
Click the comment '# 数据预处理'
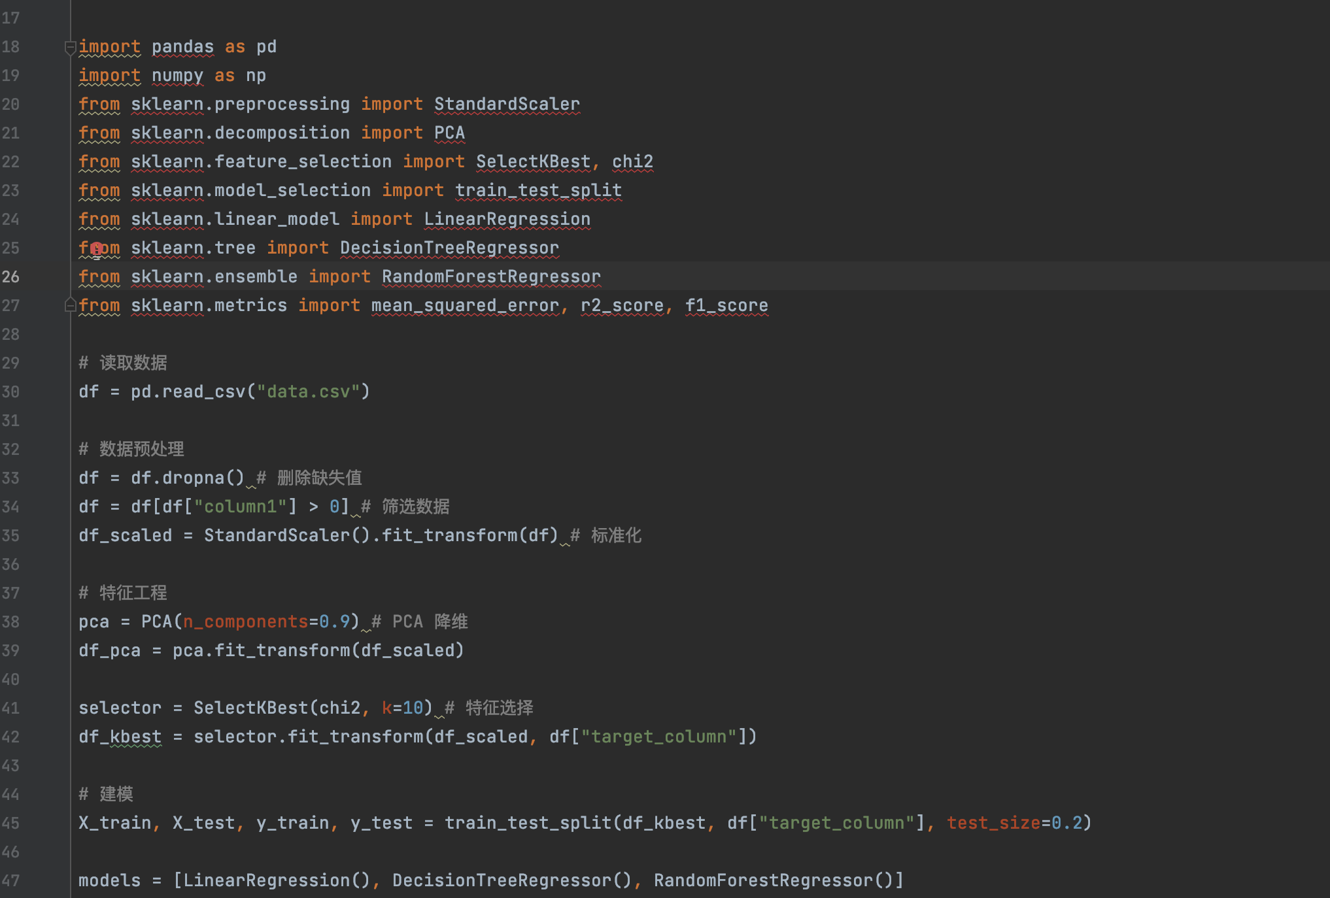click(x=131, y=450)
